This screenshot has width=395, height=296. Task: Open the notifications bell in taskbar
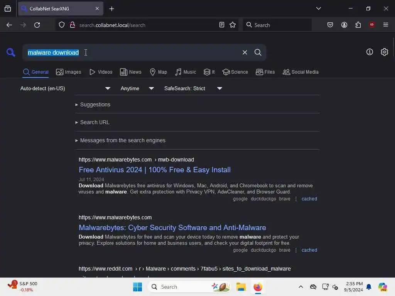pos(369,287)
